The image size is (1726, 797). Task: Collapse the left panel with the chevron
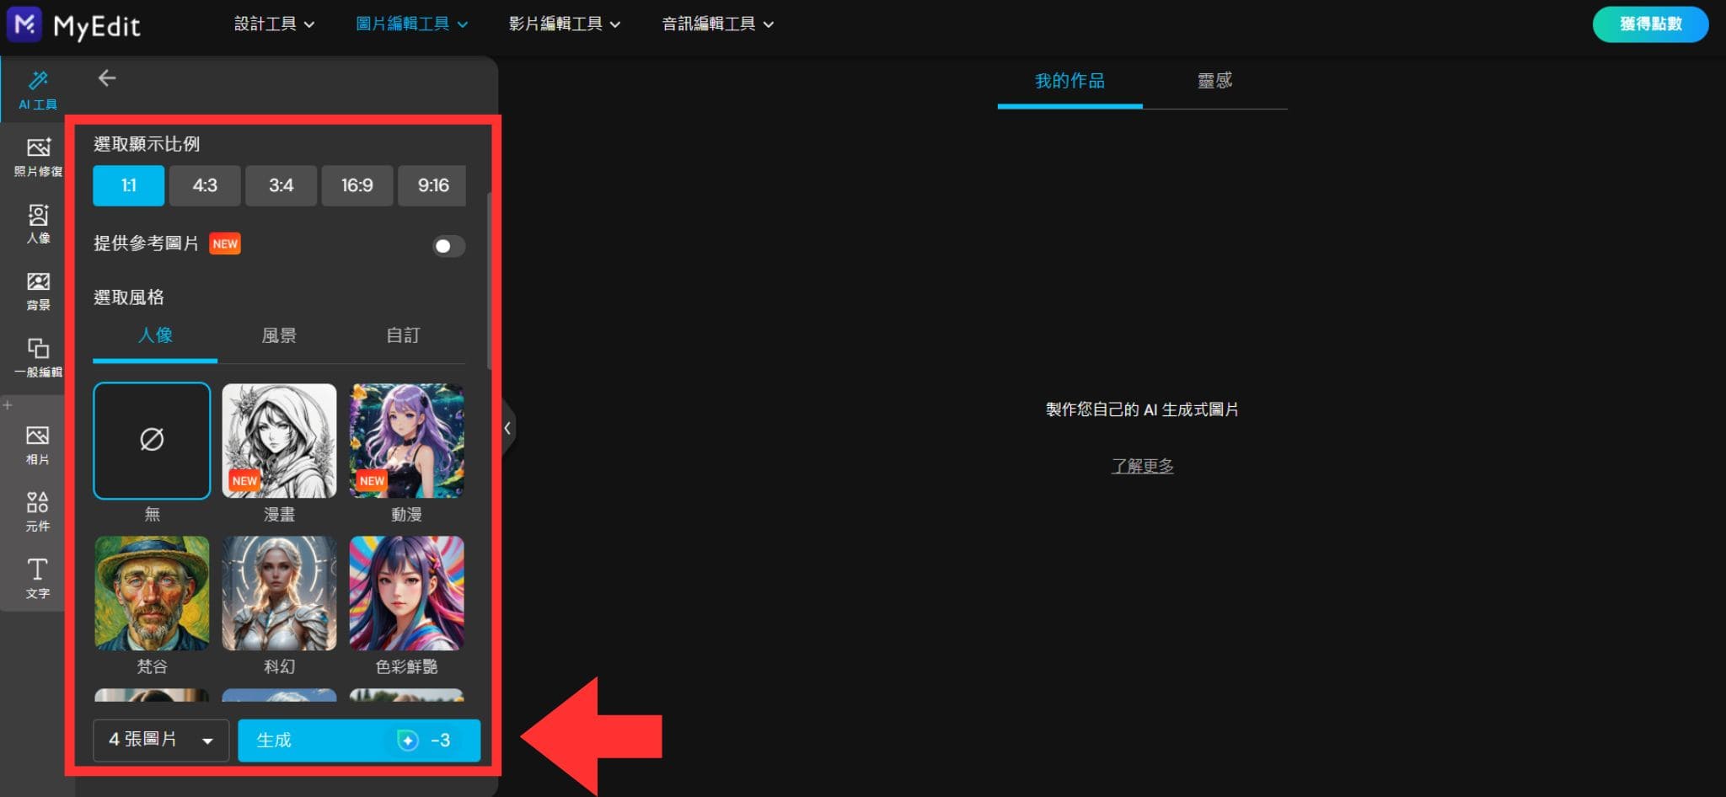[507, 428]
